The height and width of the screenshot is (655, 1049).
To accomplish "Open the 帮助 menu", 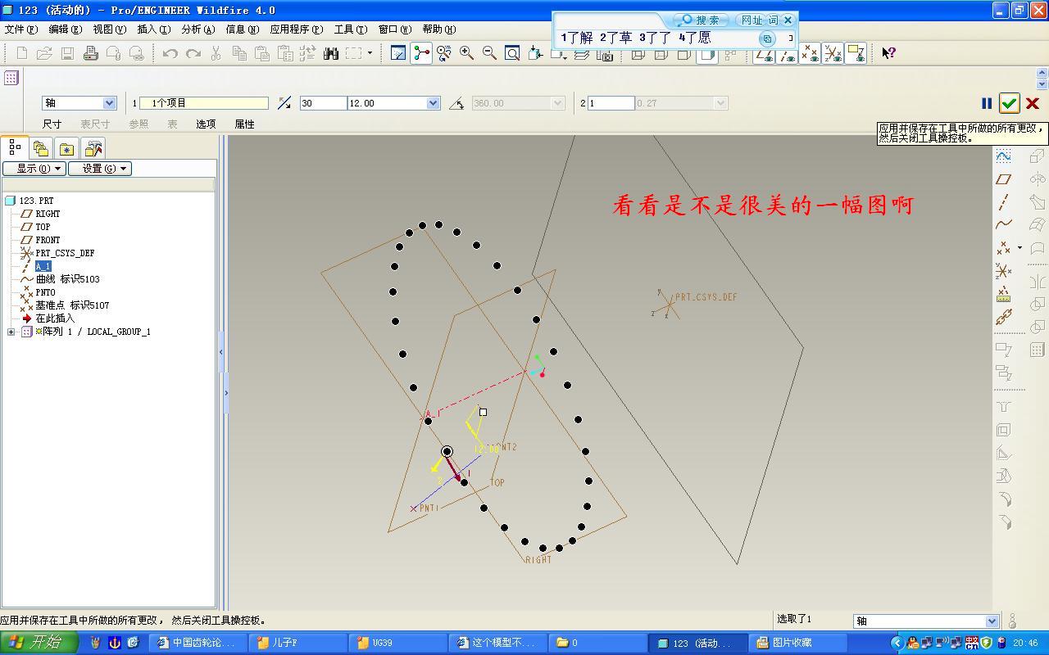I will point(439,29).
